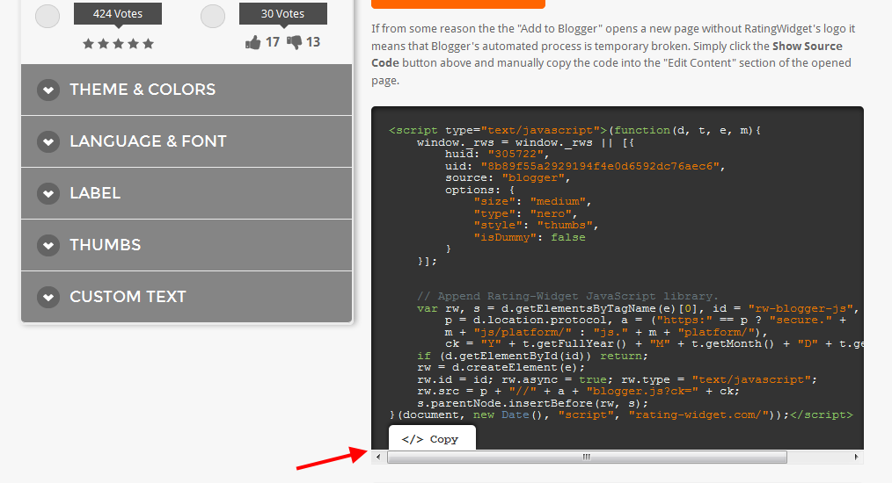The height and width of the screenshot is (483, 892).
Task: Open the Custom Text section
Action: click(186, 297)
